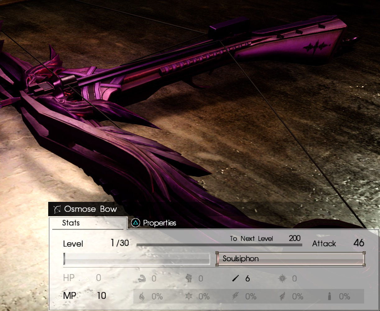Click the Osmose Bow weapon name

[90, 209]
